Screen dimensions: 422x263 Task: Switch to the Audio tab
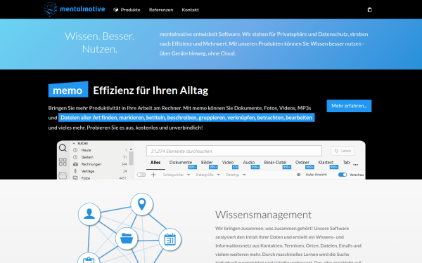click(x=249, y=163)
